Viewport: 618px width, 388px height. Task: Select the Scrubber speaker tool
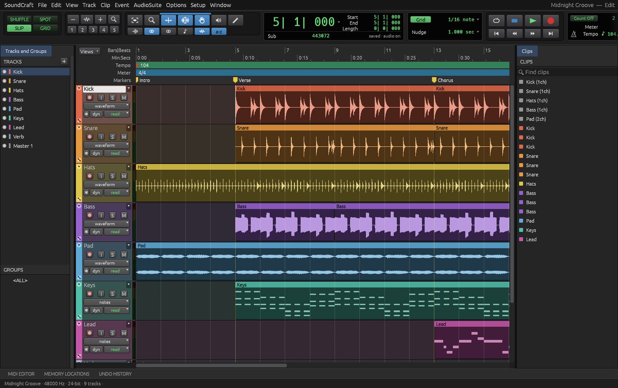219,20
